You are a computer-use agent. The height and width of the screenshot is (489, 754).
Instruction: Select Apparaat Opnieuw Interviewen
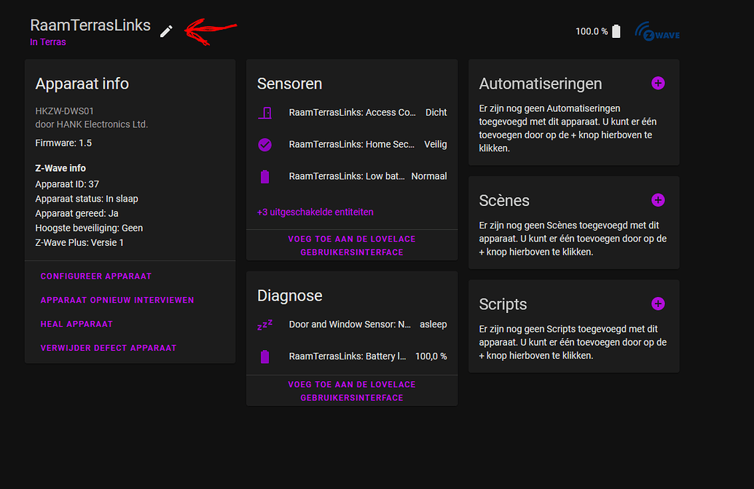117,300
